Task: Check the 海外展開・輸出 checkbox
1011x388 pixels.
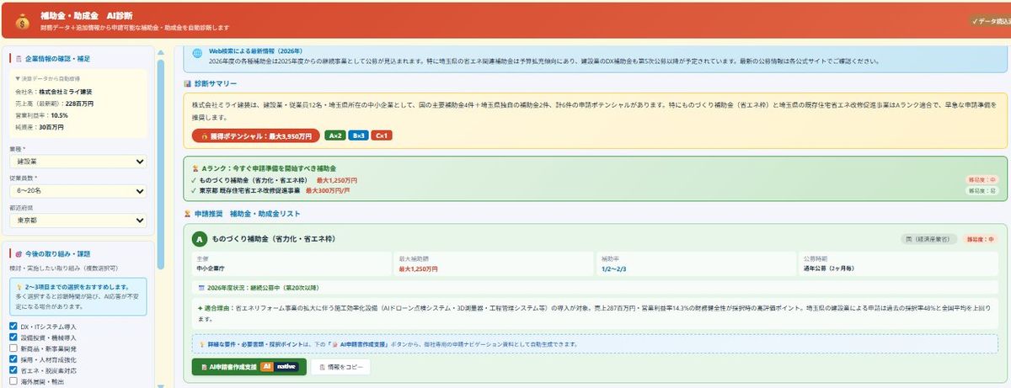Action: click(x=13, y=380)
